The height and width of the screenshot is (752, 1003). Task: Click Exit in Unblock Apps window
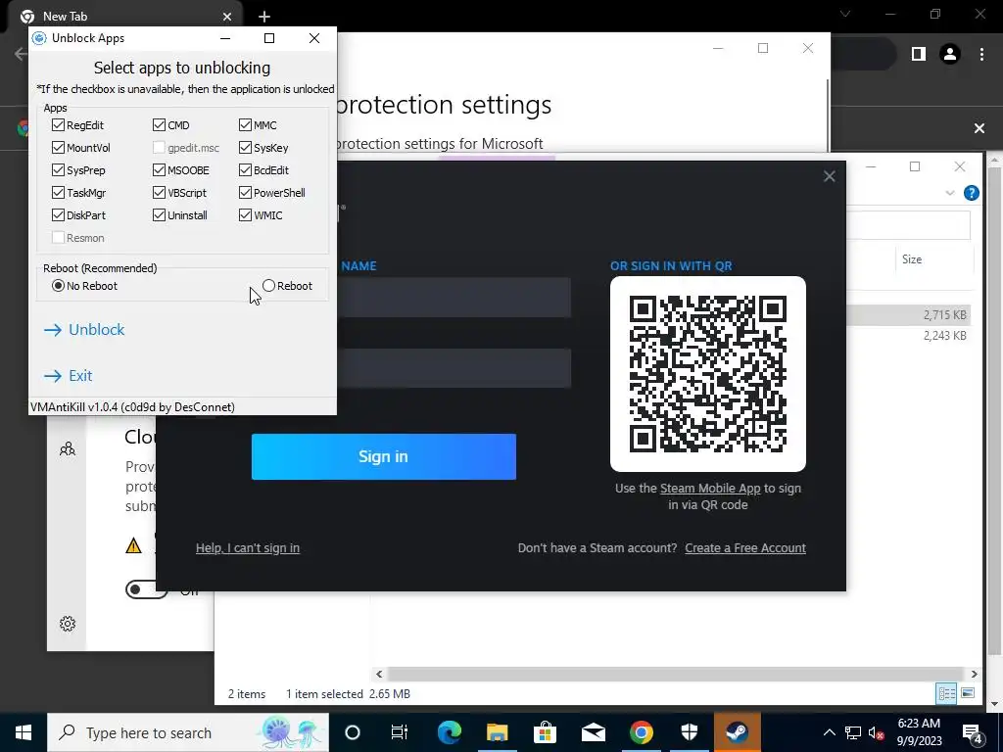tap(69, 375)
